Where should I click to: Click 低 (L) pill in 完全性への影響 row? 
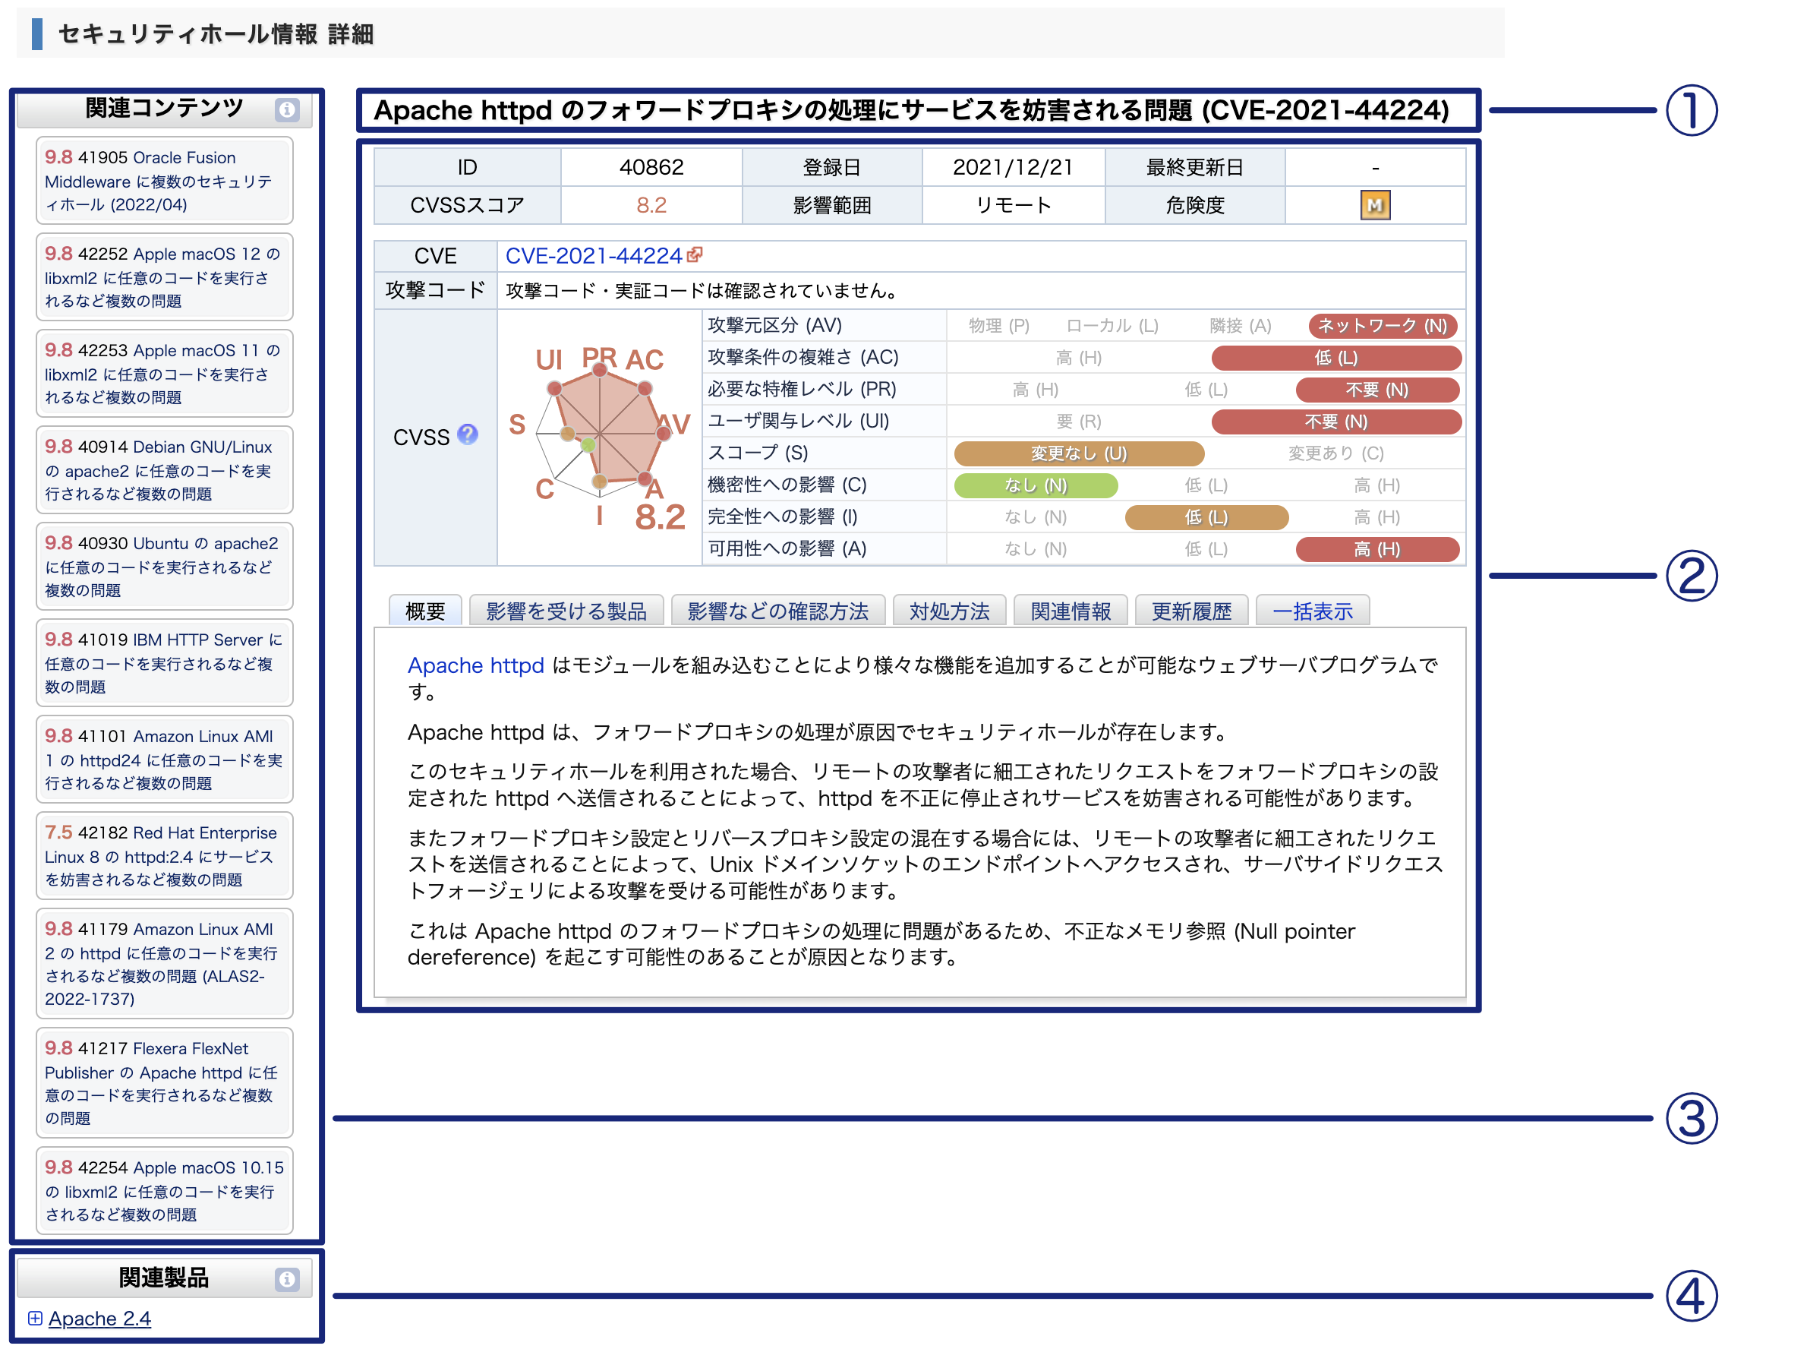point(1206,516)
